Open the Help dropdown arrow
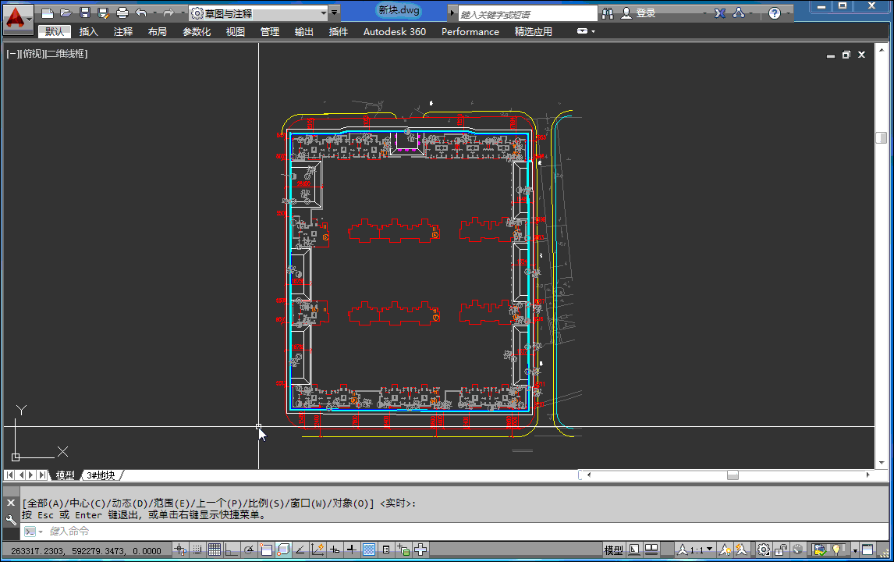 click(787, 13)
